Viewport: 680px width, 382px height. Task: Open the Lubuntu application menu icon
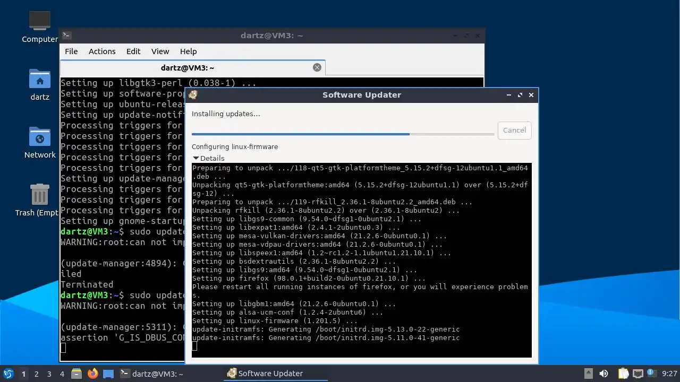(8, 374)
